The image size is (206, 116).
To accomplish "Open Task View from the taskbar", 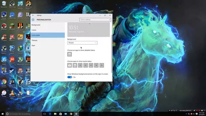I will point(44,114).
